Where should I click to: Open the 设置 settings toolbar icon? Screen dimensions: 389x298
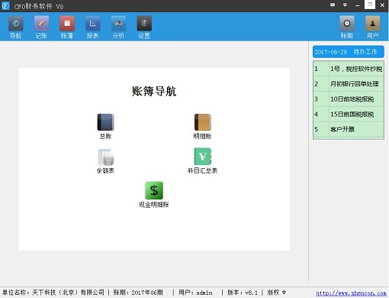[144, 28]
